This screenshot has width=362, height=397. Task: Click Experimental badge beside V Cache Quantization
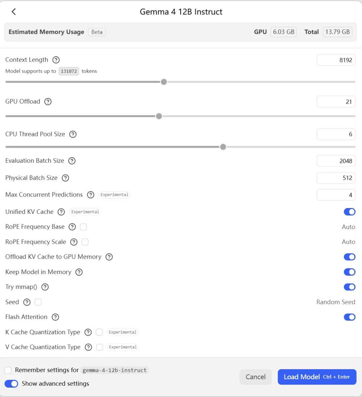click(x=123, y=347)
